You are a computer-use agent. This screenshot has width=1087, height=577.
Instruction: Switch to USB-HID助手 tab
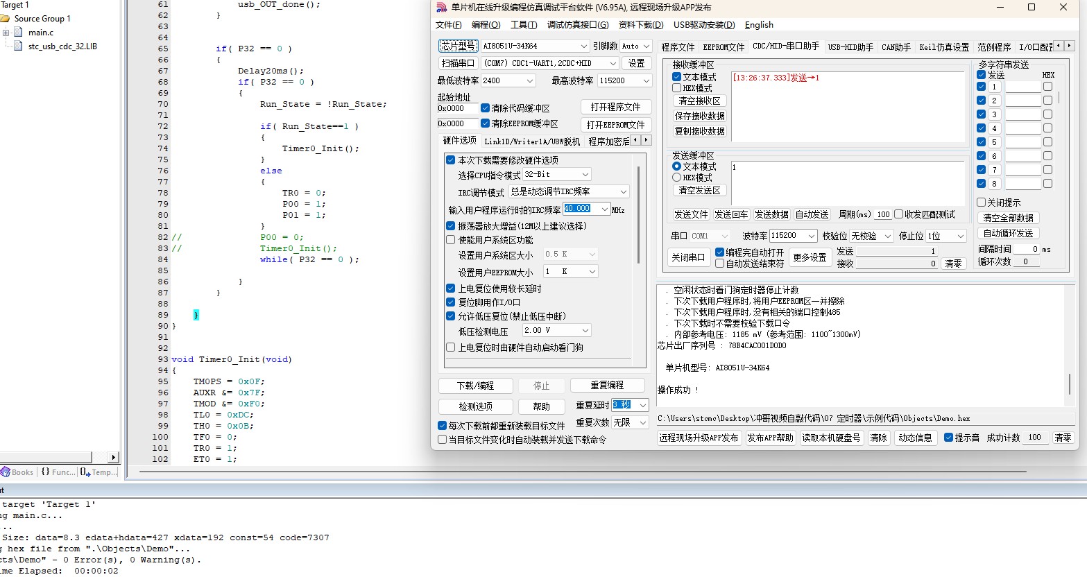[850, 47]
